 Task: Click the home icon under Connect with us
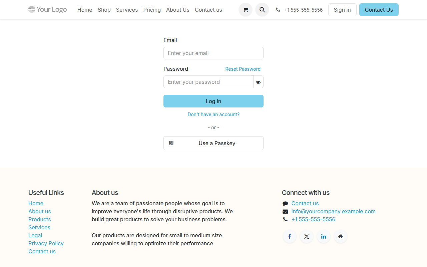coord(340,236)
